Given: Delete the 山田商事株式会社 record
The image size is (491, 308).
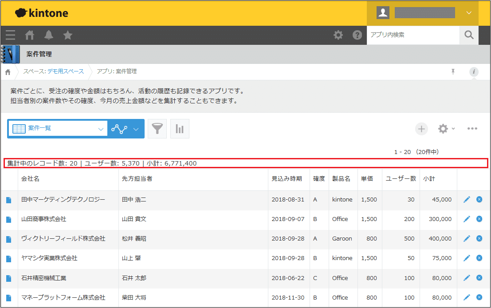Looking at the screenshot, I should click(479, 219).
